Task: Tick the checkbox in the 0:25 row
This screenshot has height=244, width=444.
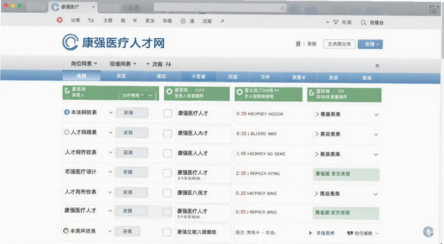Action: pyautogui.click(x=168, y=114)
